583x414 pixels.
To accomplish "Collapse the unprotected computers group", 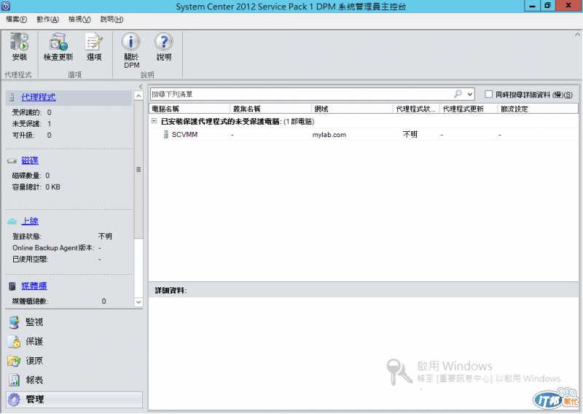I will [x=154, y=121].
